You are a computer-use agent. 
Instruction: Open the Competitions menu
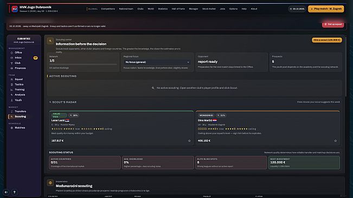(x=108, y=9)
